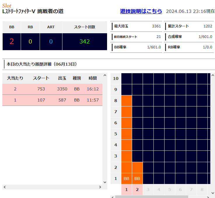Click the chart panel scroll-up arrow
Screen dimensions: 215x198
(x=213, y=75)
